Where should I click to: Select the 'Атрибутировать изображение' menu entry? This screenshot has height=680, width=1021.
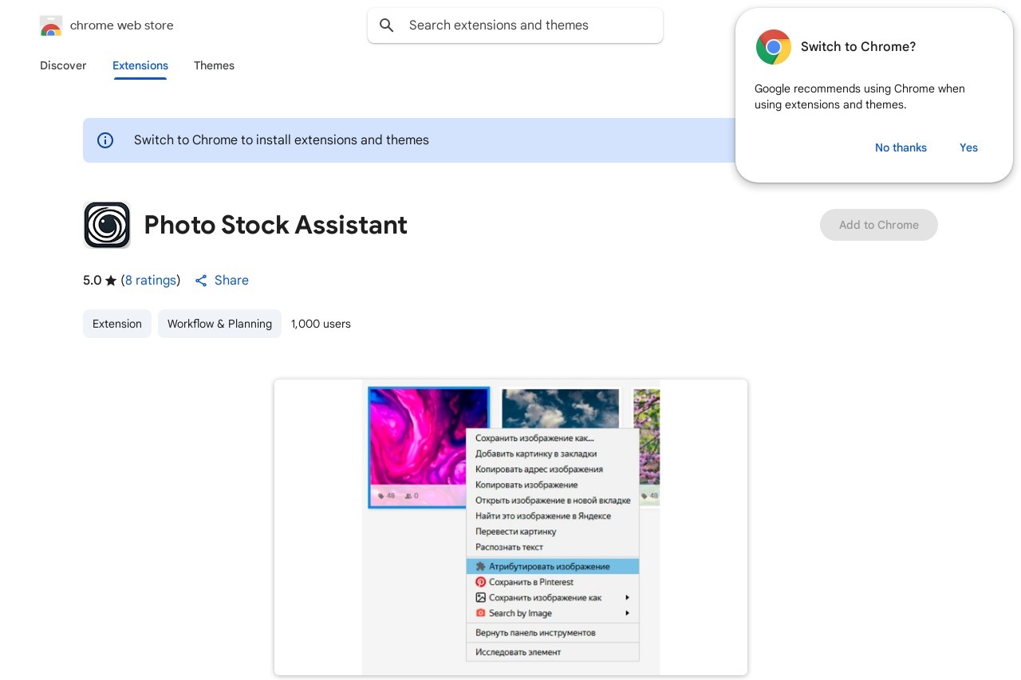click(x=553, y=567)
